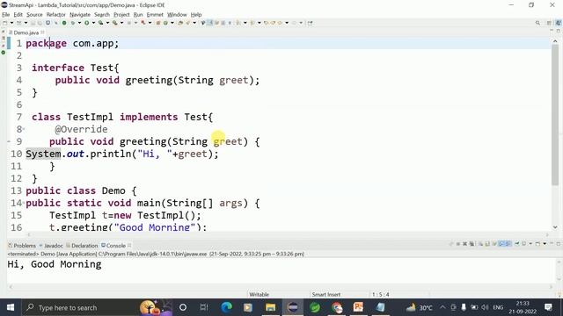Click the Writable status bar field
Screen dimensions: 563x316
click(x=259, y=295)
